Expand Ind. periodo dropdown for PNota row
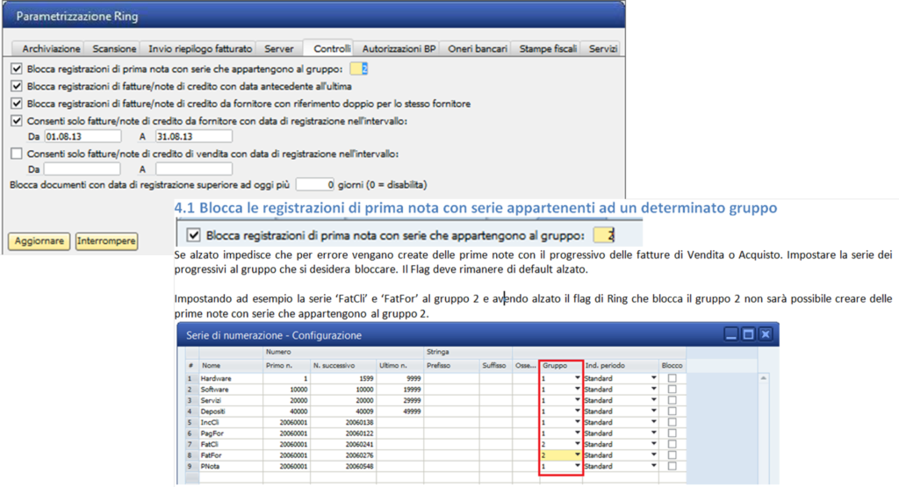This screenshot has height=487, width=899. [x=653, y=466]
